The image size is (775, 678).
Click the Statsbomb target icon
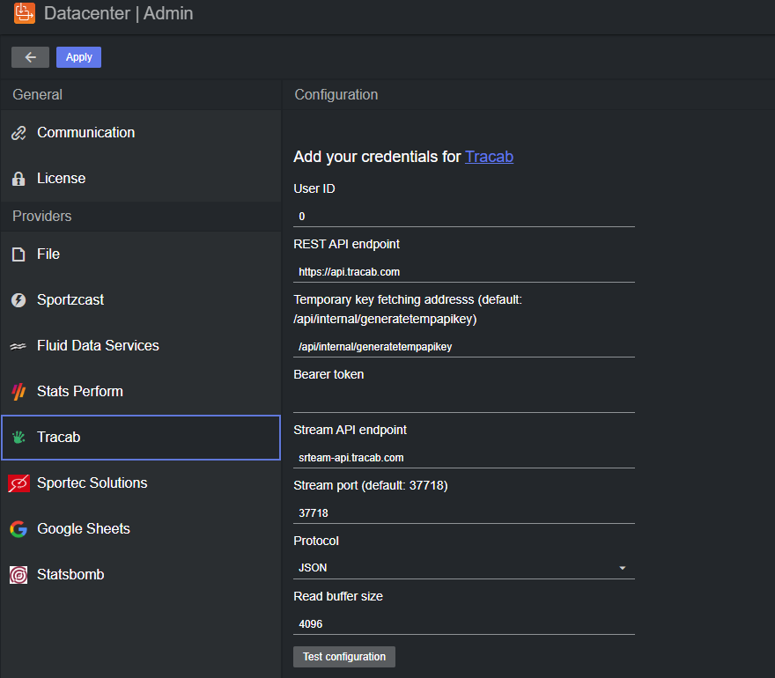(x=18, y=575)
